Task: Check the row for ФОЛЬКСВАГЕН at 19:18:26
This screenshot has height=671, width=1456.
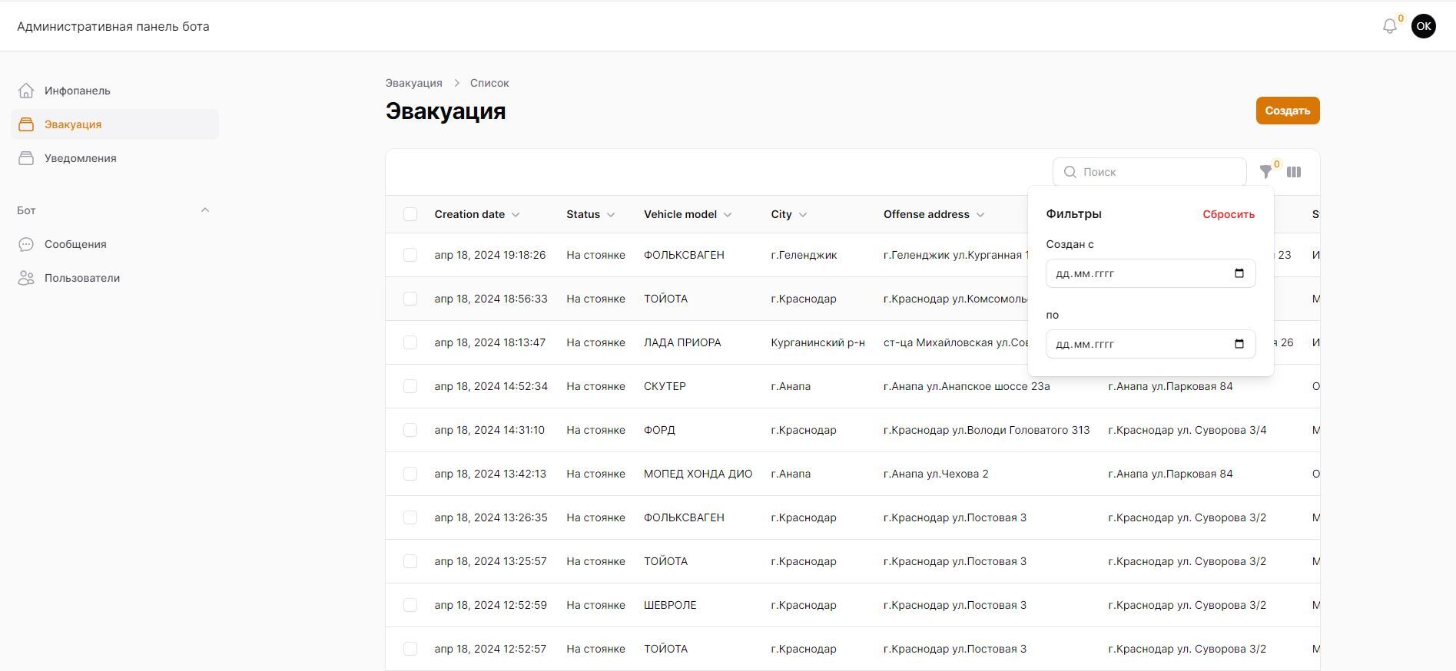Action: click(x=410, y=255)
